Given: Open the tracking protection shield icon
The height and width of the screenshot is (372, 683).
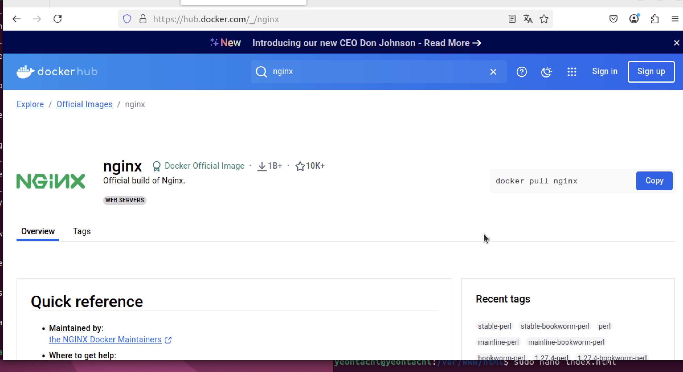Looking at the screenshot, I should [127, 19].
